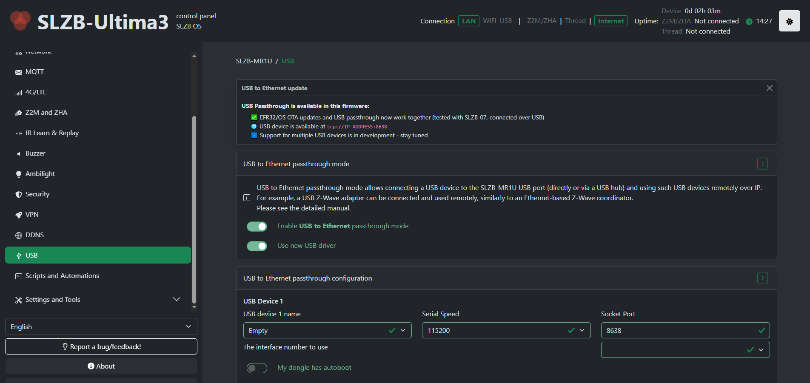Enable My dongle has autoboot switch

[x=257, y=368]
